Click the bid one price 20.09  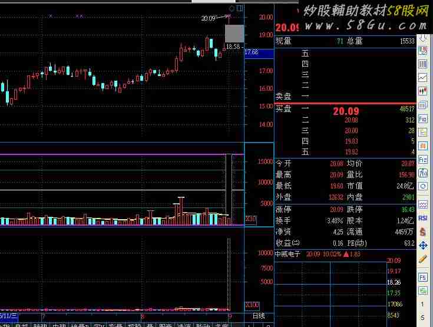point(346,111)
